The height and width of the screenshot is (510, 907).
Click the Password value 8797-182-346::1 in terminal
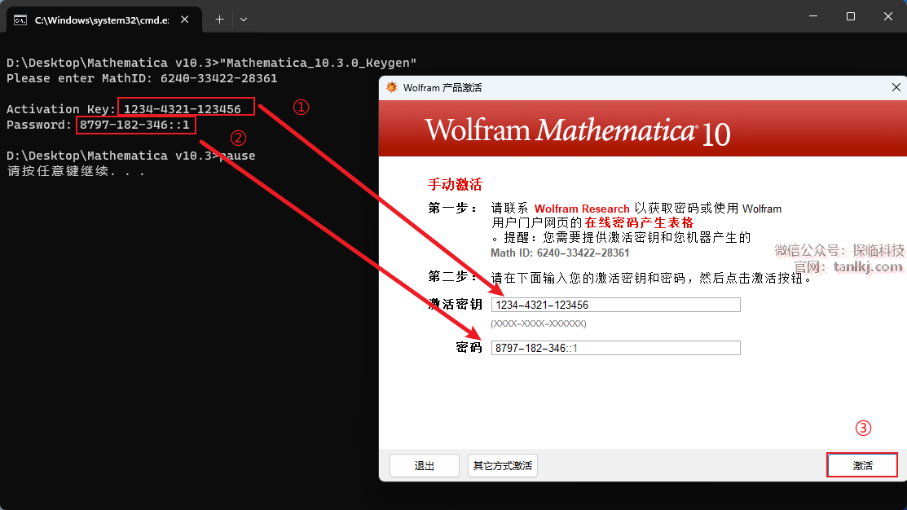134,125
